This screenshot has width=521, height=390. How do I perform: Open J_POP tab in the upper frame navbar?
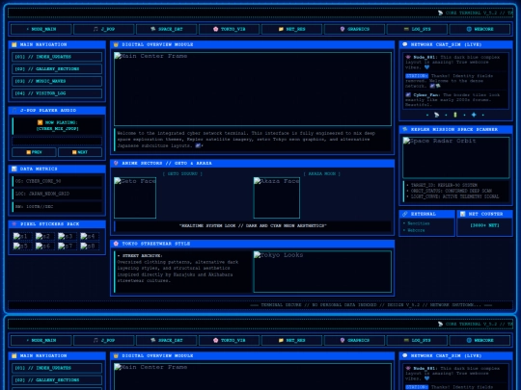pos(104,29)
